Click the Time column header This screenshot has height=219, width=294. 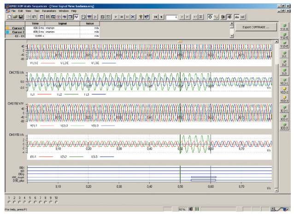pyautogui.click(x=35, y=23)
